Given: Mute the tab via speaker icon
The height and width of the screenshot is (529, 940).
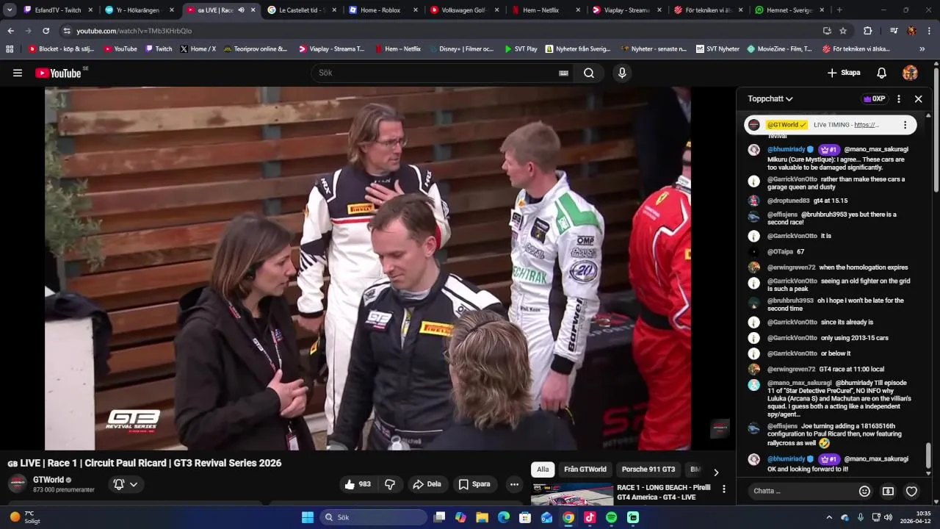Looking at the screenshot, I should pyautogui.click(x=241, y=10).
